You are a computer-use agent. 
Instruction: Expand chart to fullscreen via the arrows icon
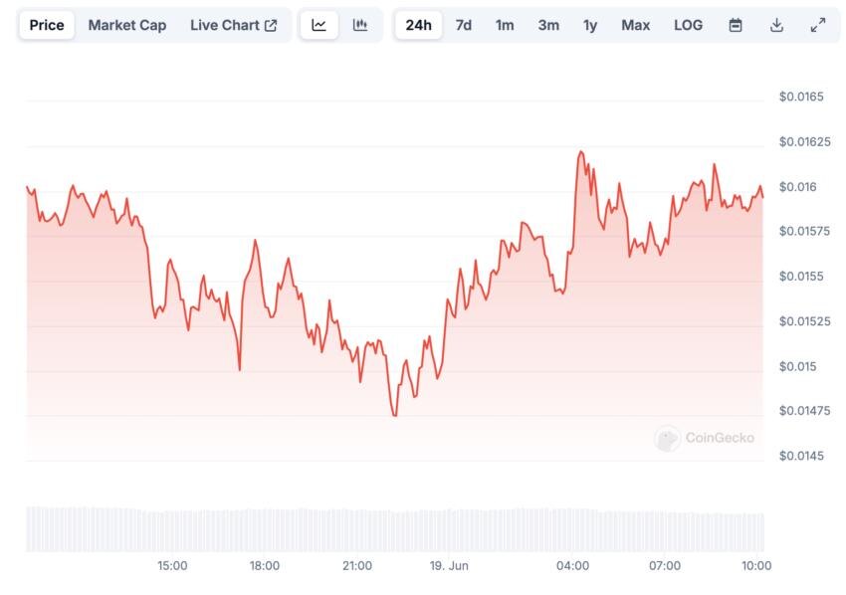[x=817, y=25]
